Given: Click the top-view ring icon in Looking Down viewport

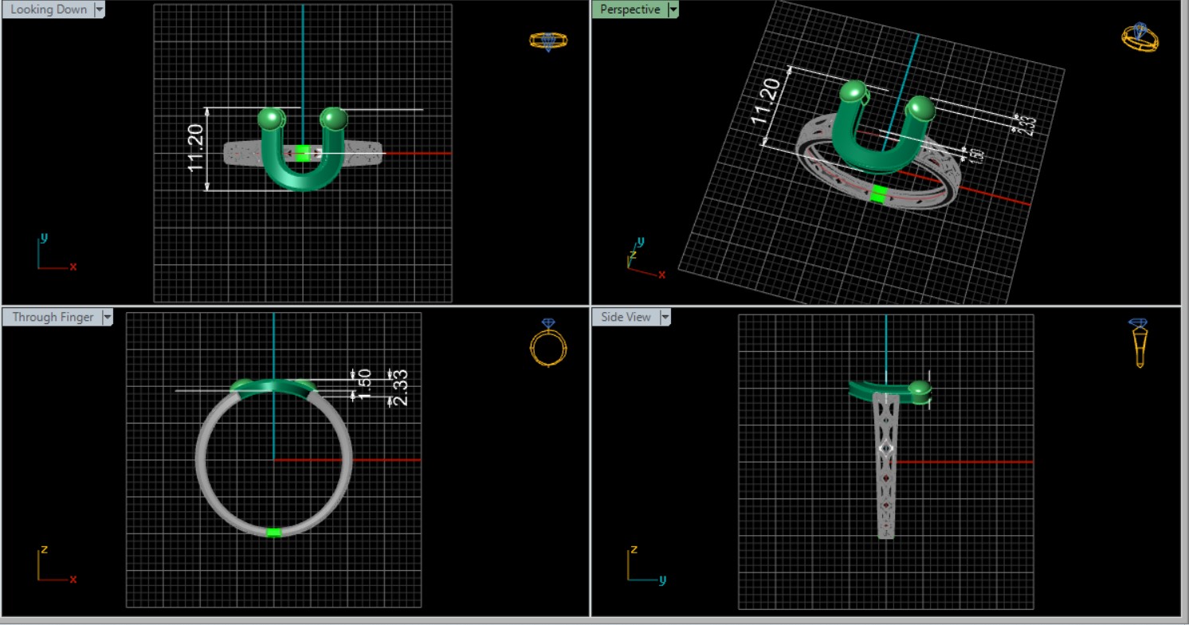Looking at the screenshot, I should 547,41.
